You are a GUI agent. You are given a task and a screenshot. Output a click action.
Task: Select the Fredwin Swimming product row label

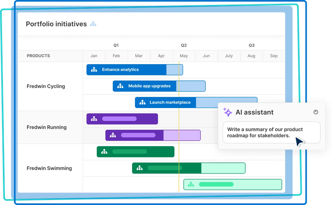[49, 168]
